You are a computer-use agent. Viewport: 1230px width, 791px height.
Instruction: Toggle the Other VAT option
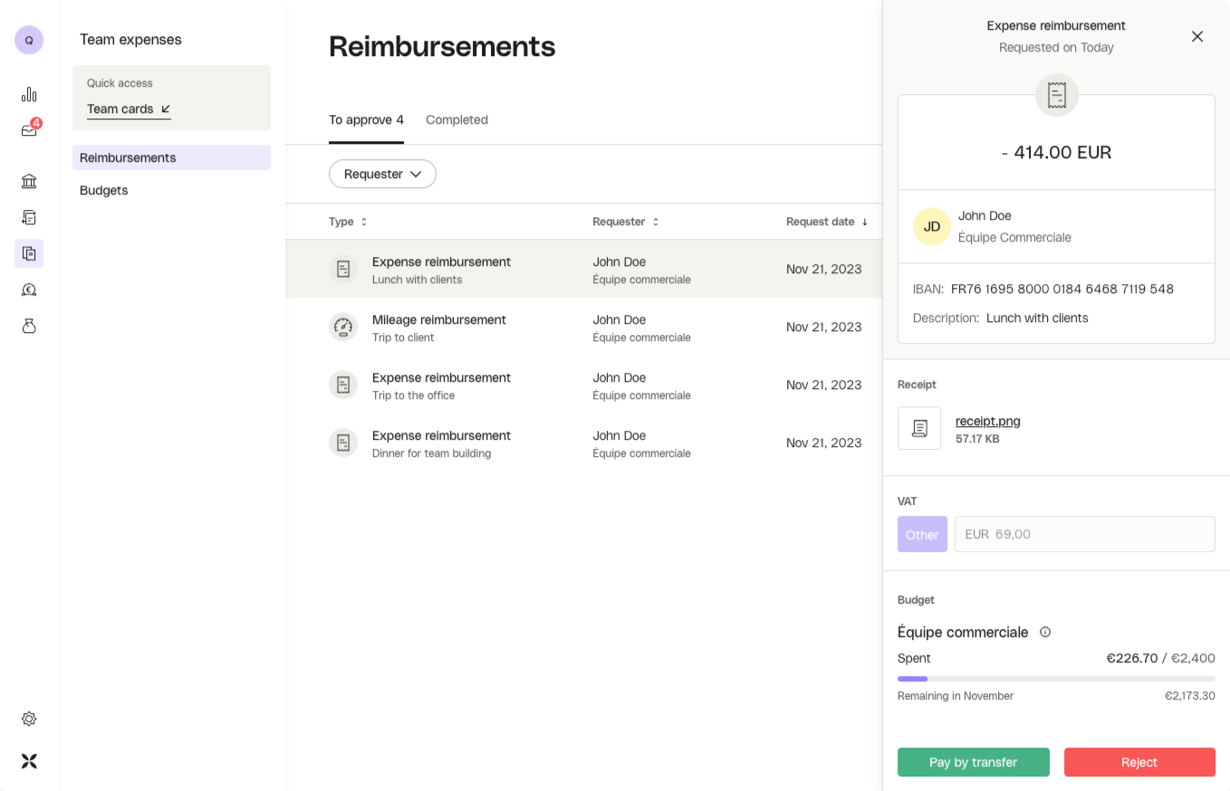coord(922,534)
